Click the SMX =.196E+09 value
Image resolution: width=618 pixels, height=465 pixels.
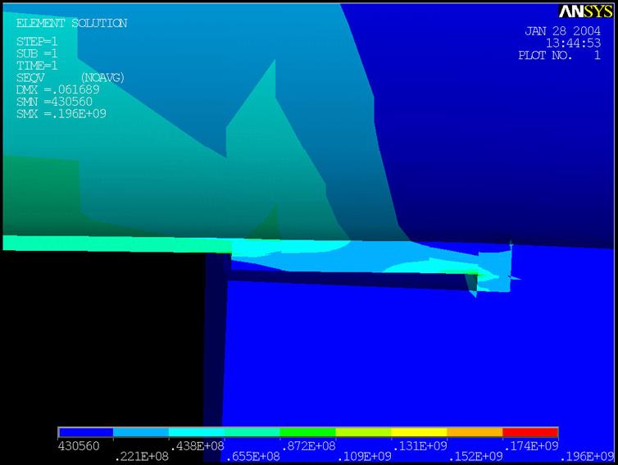click(61, 114)
